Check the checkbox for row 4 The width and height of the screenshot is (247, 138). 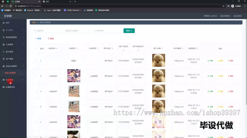click(x=35, y=107)
